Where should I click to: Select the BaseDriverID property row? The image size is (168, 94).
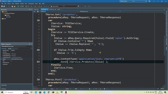pyautogui.click(x=17, y=50)
